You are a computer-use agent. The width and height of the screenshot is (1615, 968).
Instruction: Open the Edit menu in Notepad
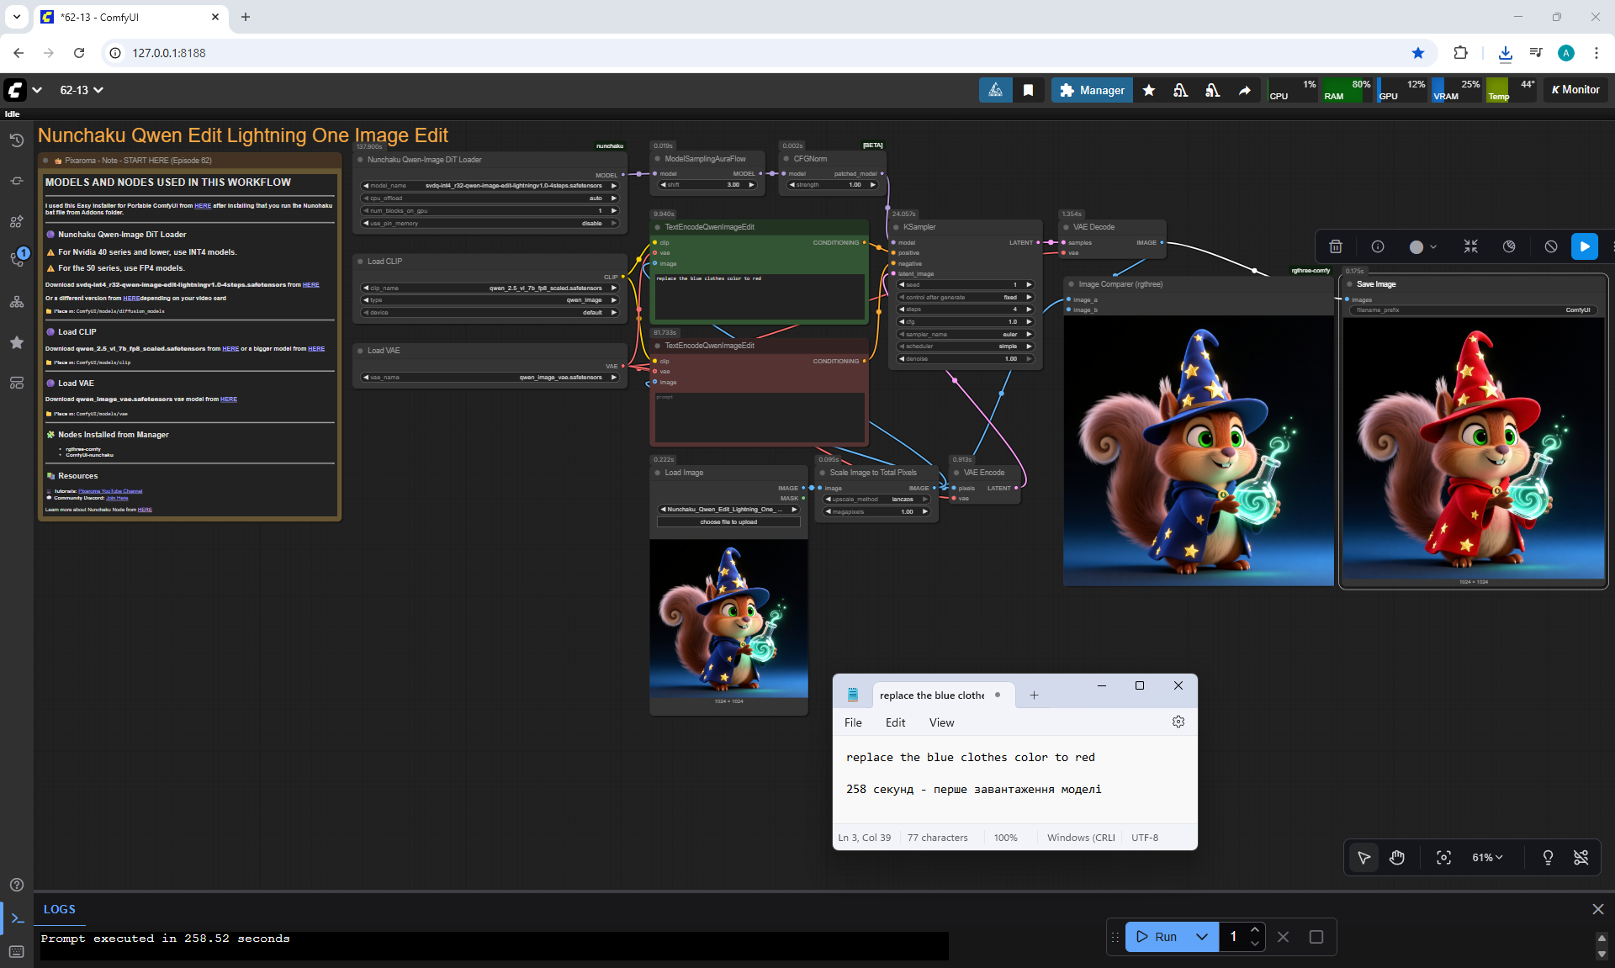895,722
